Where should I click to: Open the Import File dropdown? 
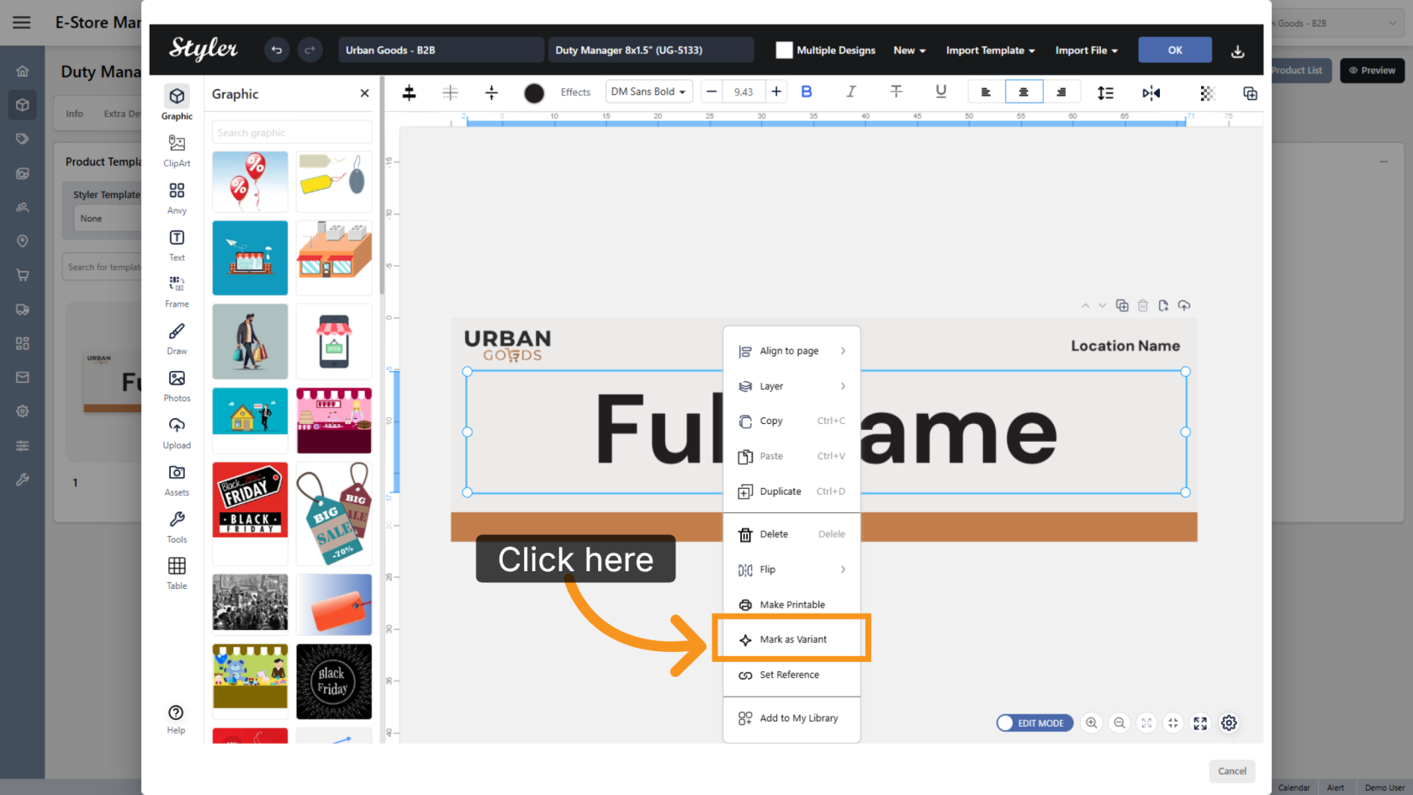tap(1086, 50)
